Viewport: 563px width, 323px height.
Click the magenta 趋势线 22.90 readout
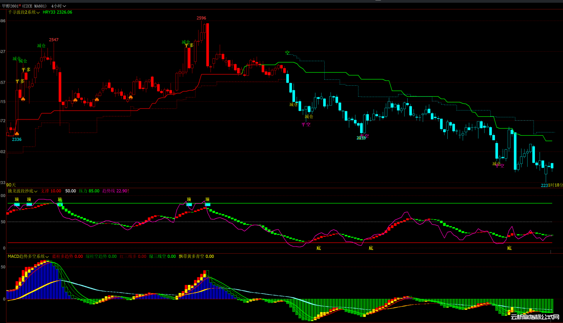(116, 191)
